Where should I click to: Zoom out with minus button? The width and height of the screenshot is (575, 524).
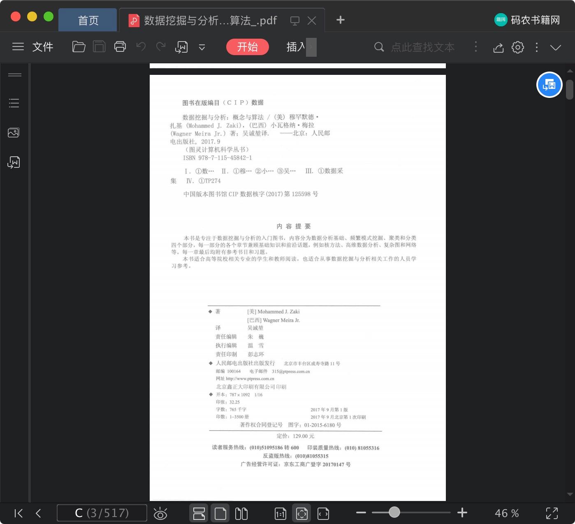[361, 512]
